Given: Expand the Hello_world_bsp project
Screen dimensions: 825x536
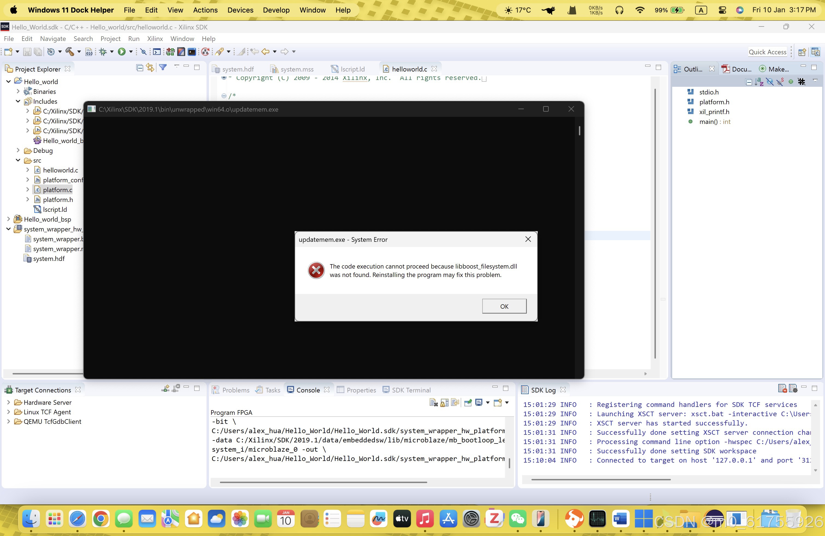Looking at the screenshot, I should tap(9, 219).
